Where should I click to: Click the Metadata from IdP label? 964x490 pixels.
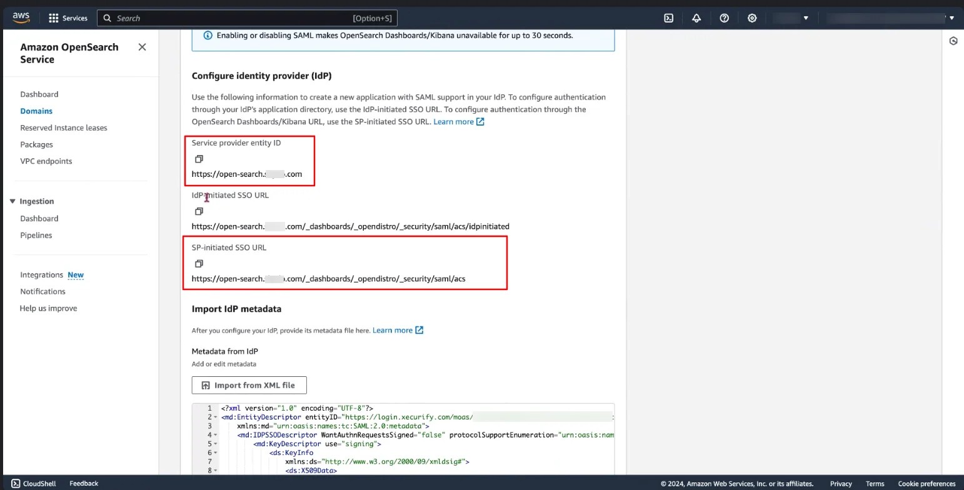pyautogui.click(x=225, y=351)
